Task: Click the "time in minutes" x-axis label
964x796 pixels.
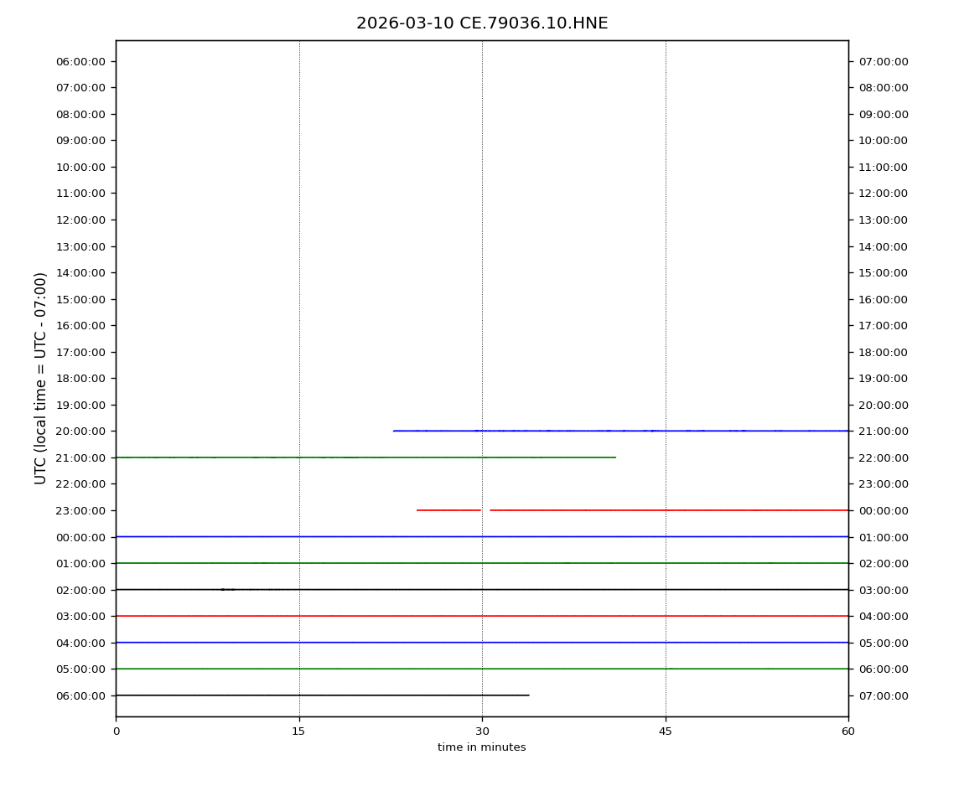Action: 481,747
